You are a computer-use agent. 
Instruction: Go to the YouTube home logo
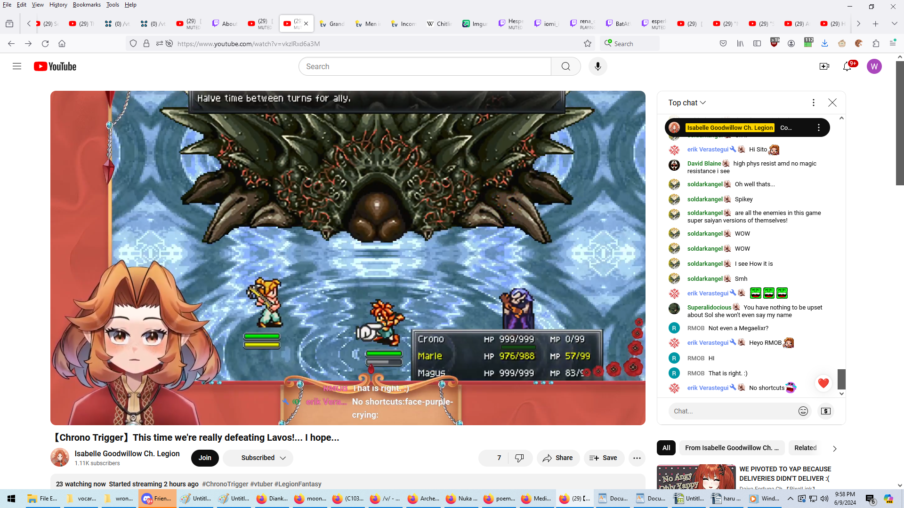[55, 66]
